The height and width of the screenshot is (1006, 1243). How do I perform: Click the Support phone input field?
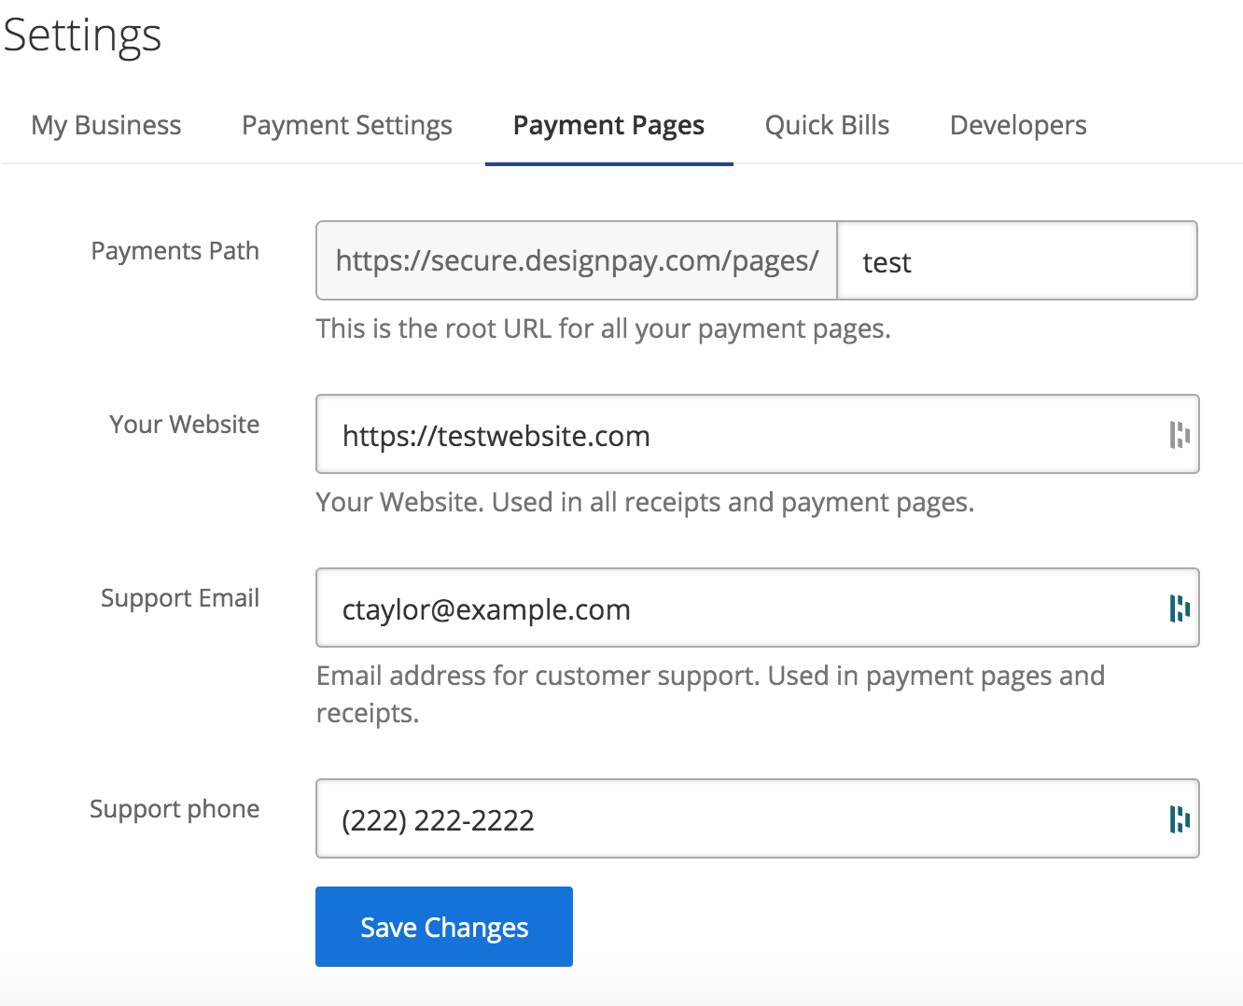[758, 818]
